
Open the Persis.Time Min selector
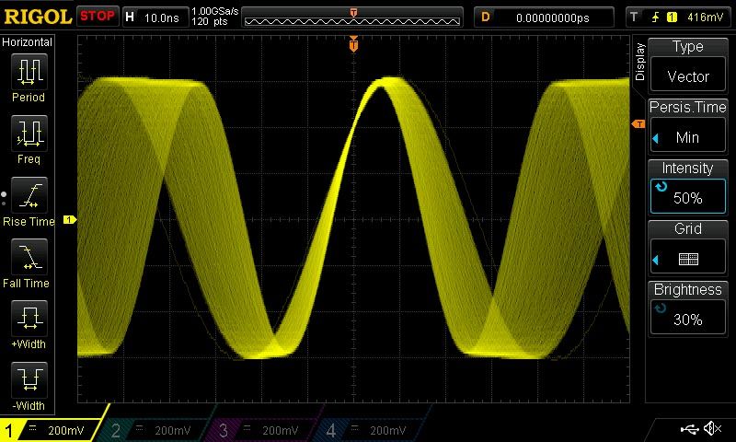[x=687, y=126]
